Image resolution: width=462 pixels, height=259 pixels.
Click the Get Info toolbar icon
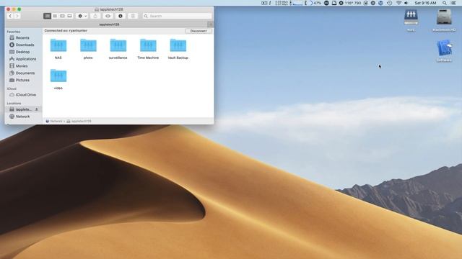121,16
